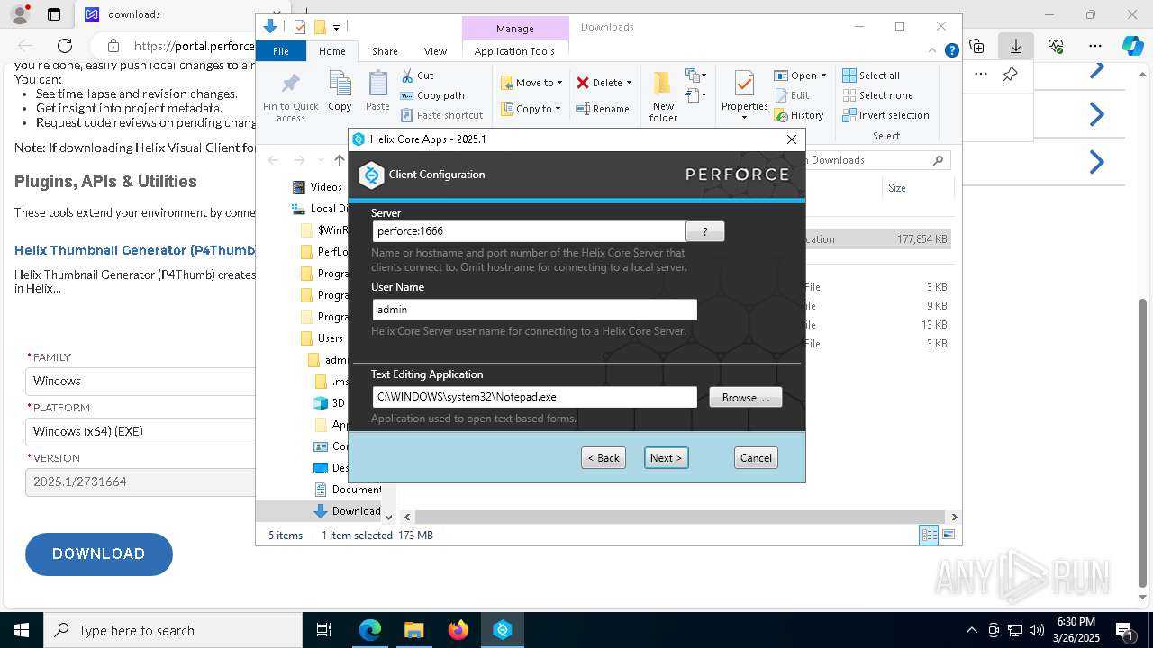Viewport: 1153px width, 648px height.
Task: Open Firefox from the taskbar
Action: [x=458, y=630]
